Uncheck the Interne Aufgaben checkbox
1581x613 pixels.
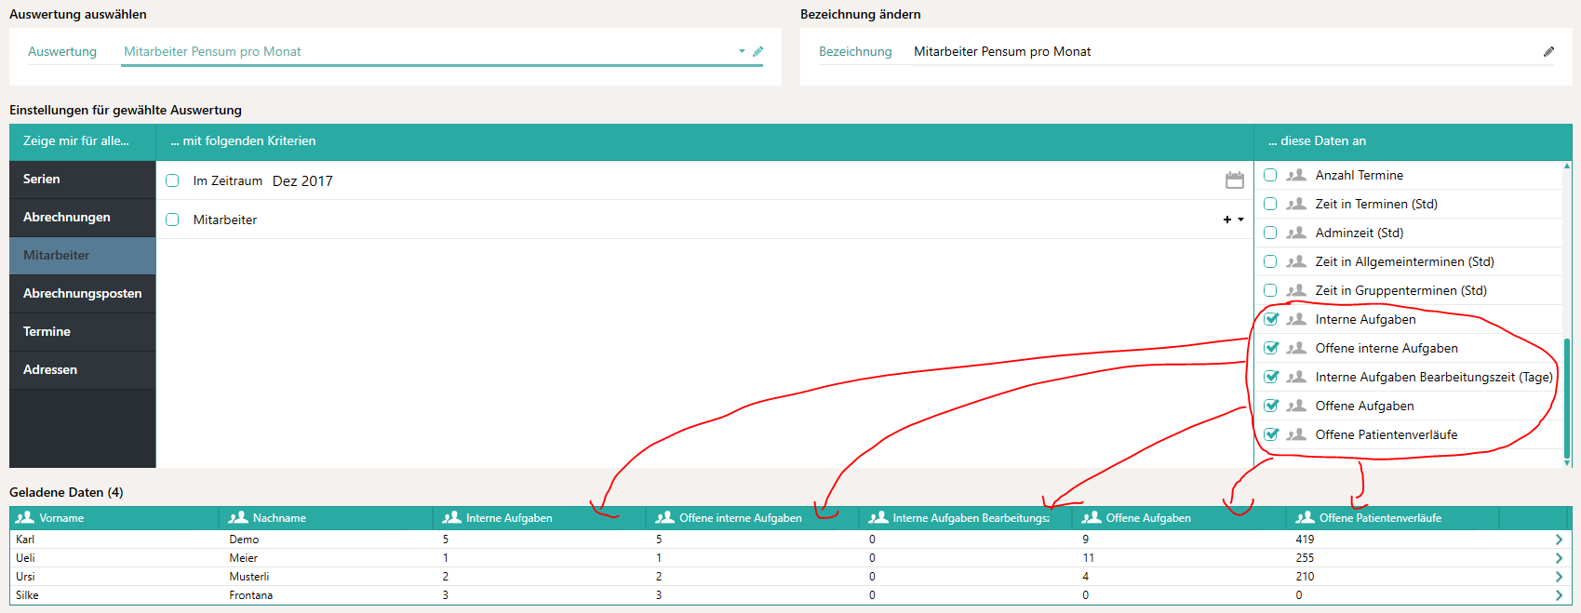[1271, 319]
